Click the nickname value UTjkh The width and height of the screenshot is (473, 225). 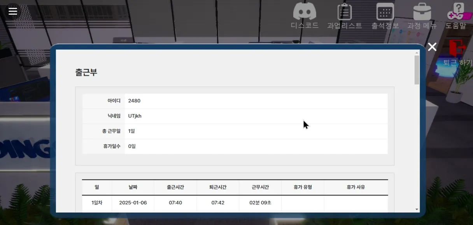pos(135,116)
